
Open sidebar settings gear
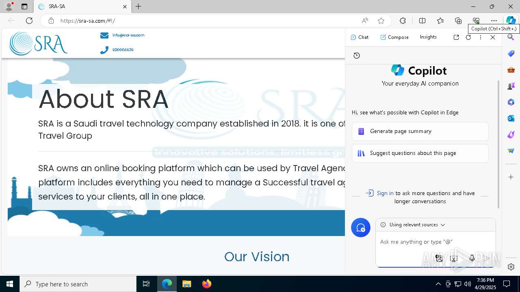pos(511,267)
